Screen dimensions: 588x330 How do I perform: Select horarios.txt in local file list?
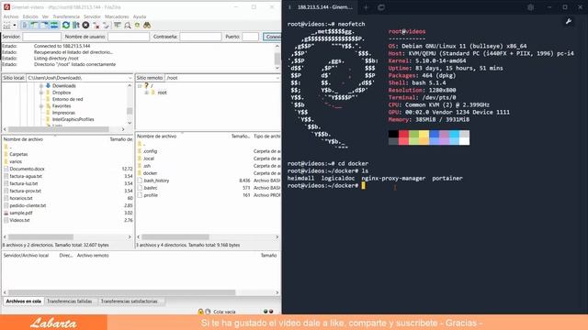coord(21,198)
